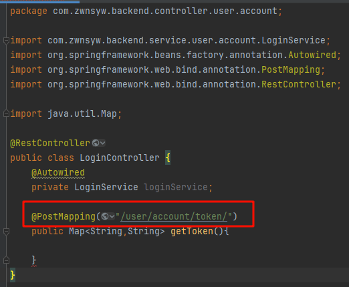Click the globe icon inside @PostMapping parentheses
Image resolution: width=349 pixels, height=287 pixels.
pos(105,216)
